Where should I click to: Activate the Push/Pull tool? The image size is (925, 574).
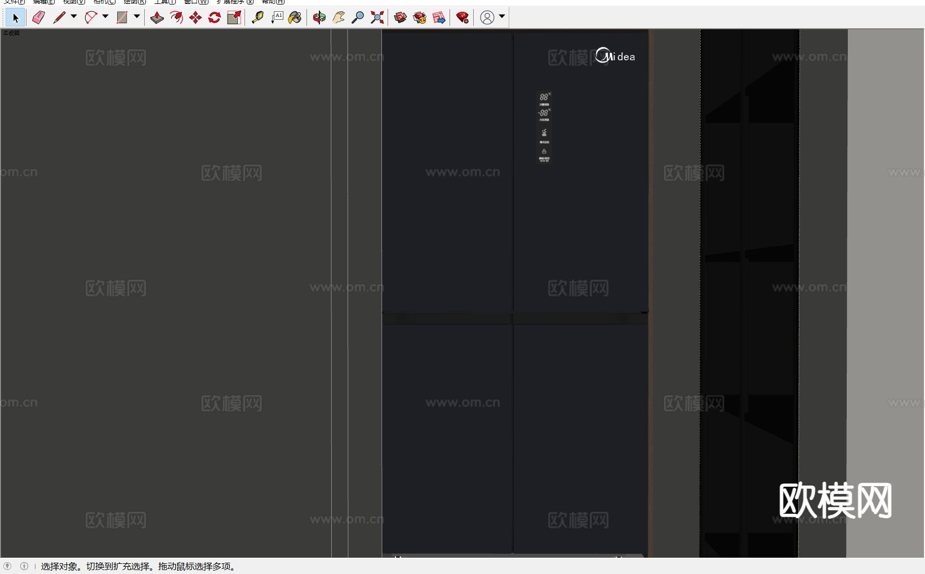click(157, 18)
